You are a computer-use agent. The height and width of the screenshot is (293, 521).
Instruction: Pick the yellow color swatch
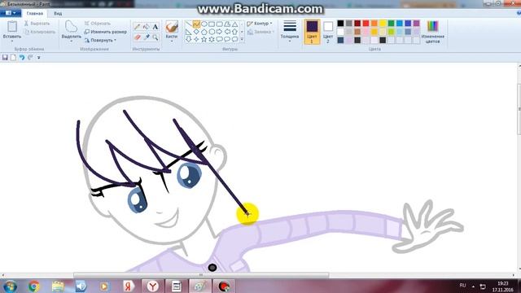click(x=383, y=24)
